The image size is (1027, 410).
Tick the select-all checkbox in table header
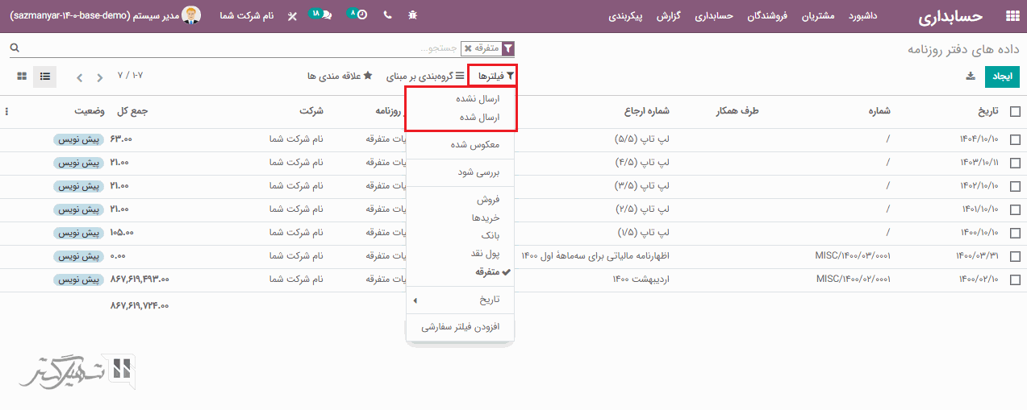click(1015, 112)
